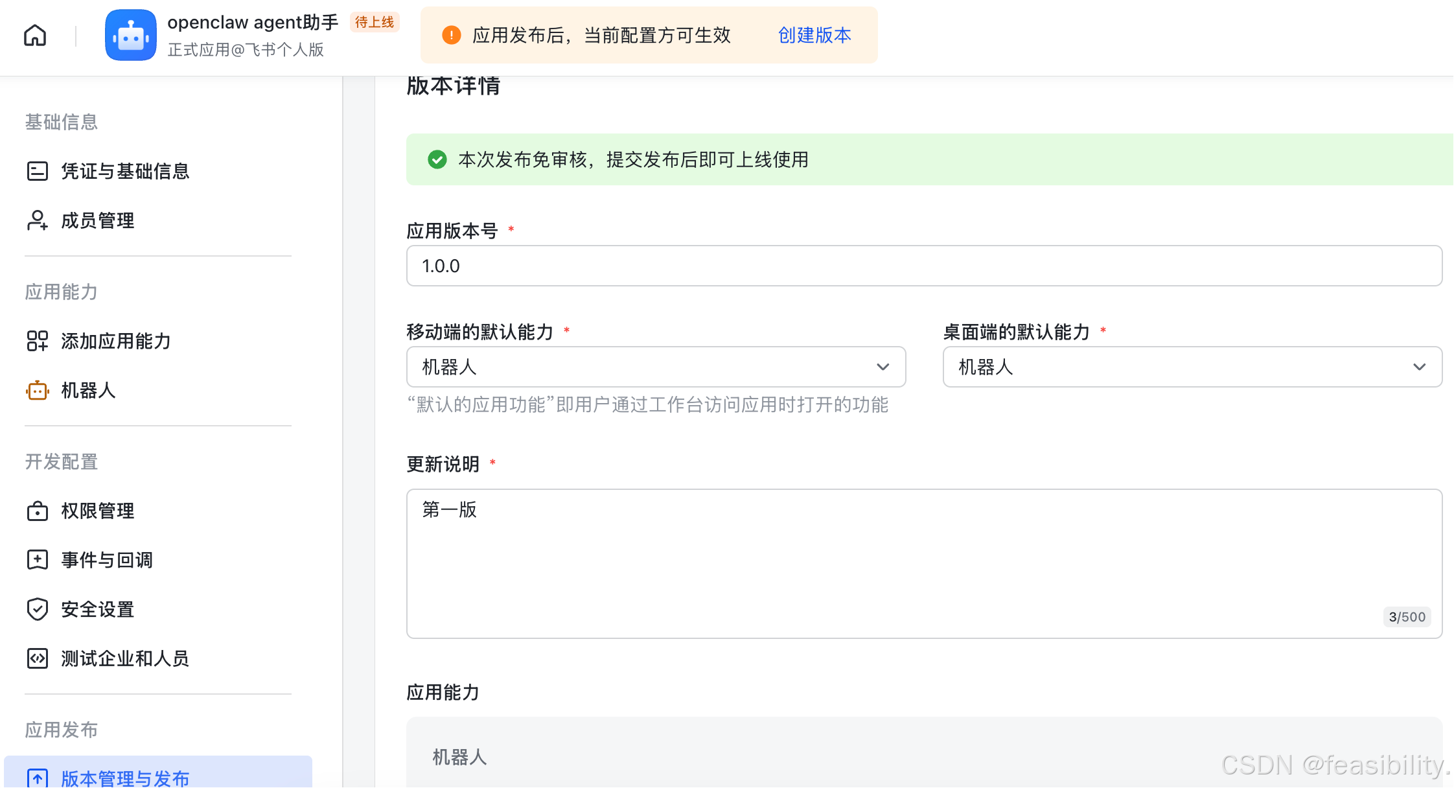Select 成员管理 from the sidebar

point(97,220)
